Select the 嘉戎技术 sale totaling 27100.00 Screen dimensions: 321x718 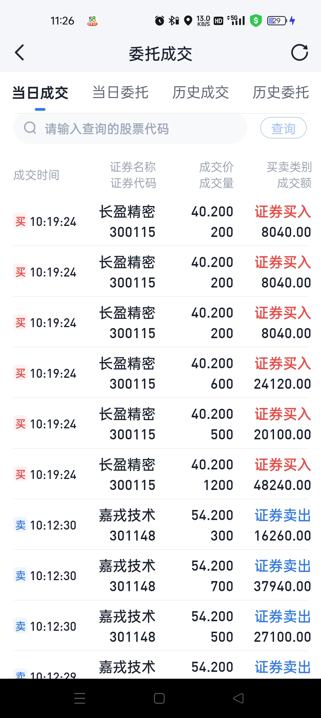[160, 626]
